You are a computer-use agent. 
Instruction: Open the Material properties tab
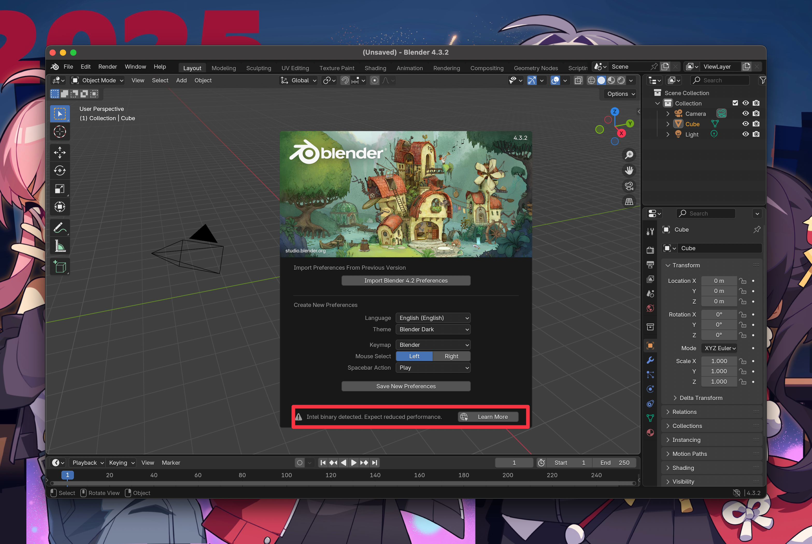tap(650, 432)
